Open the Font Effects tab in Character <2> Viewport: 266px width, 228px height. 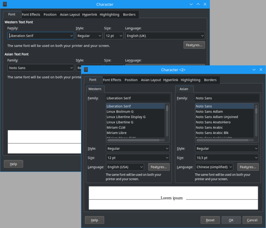point(112,80)
